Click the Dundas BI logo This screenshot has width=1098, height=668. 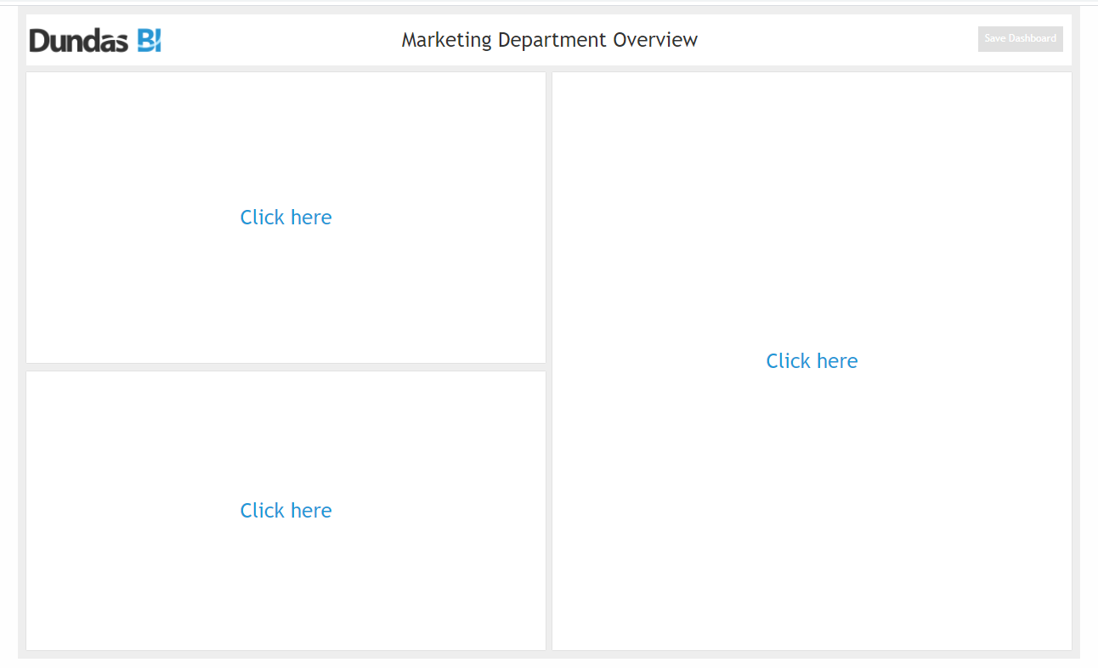pyautogui.click(x=95, y=40)
